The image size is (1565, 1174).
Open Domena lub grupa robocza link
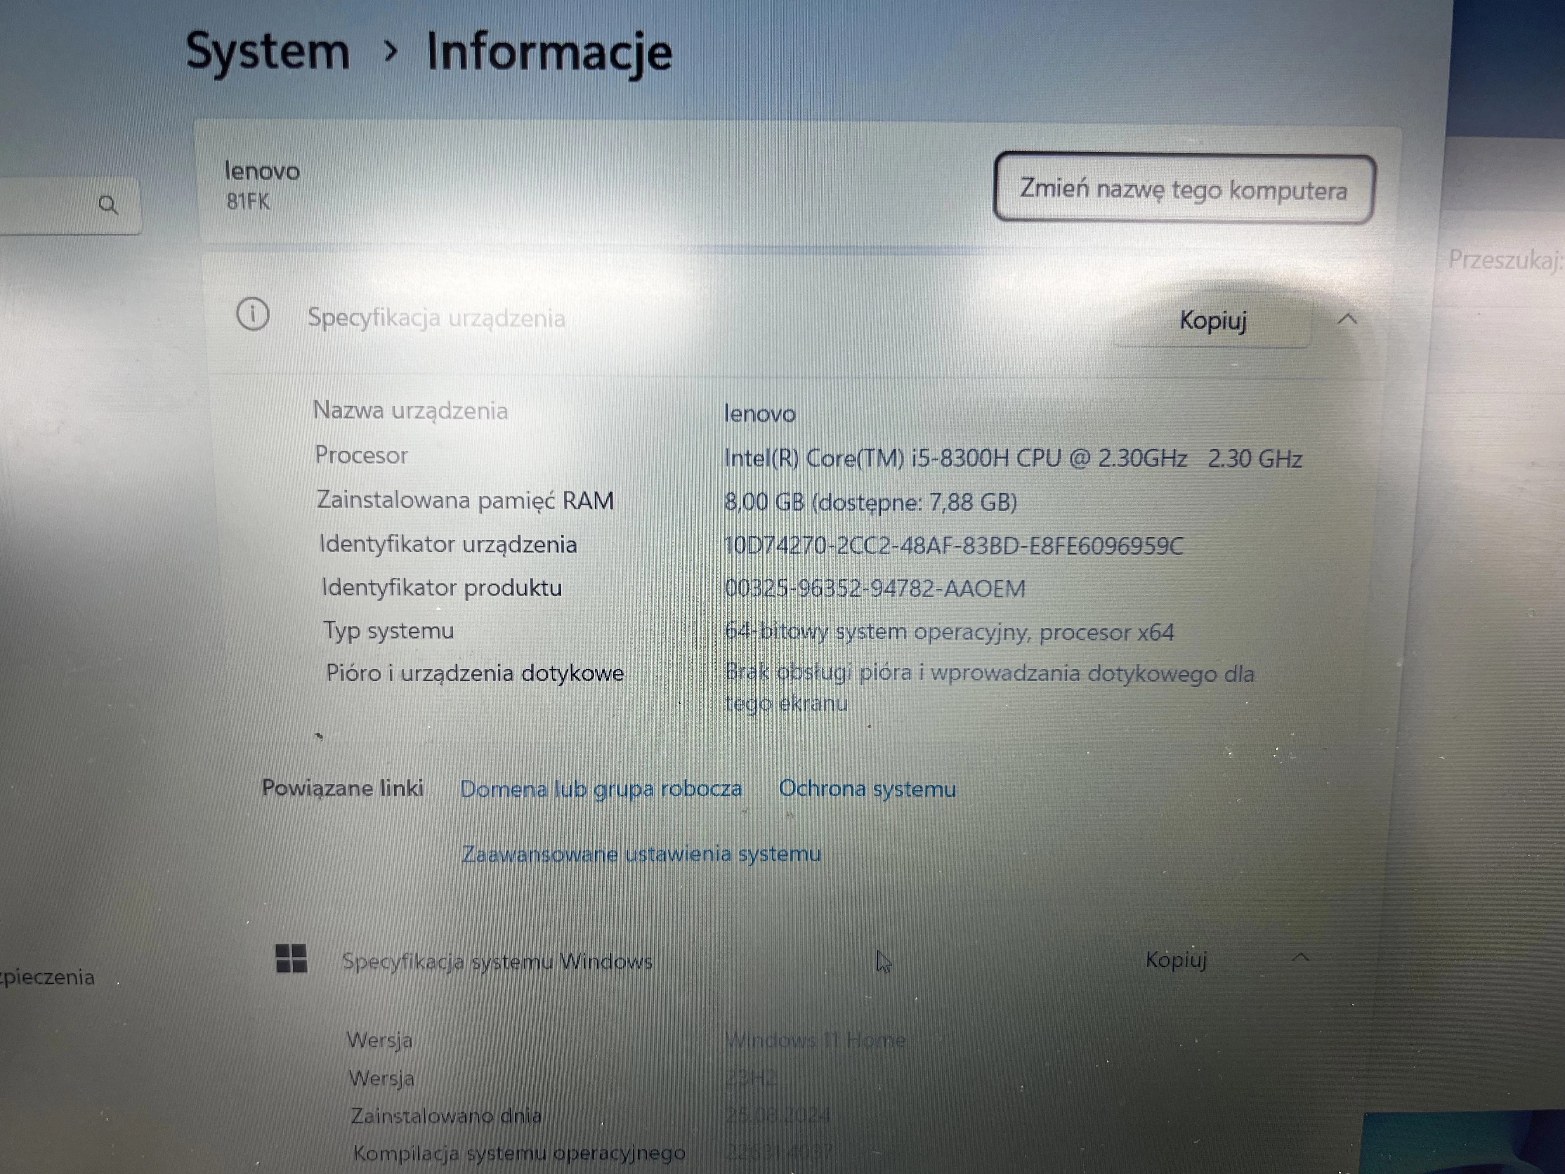coord(601,788)
